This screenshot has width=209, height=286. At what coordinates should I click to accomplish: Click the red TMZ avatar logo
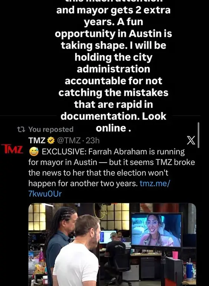pyautogui.click(x=12, y=149)
